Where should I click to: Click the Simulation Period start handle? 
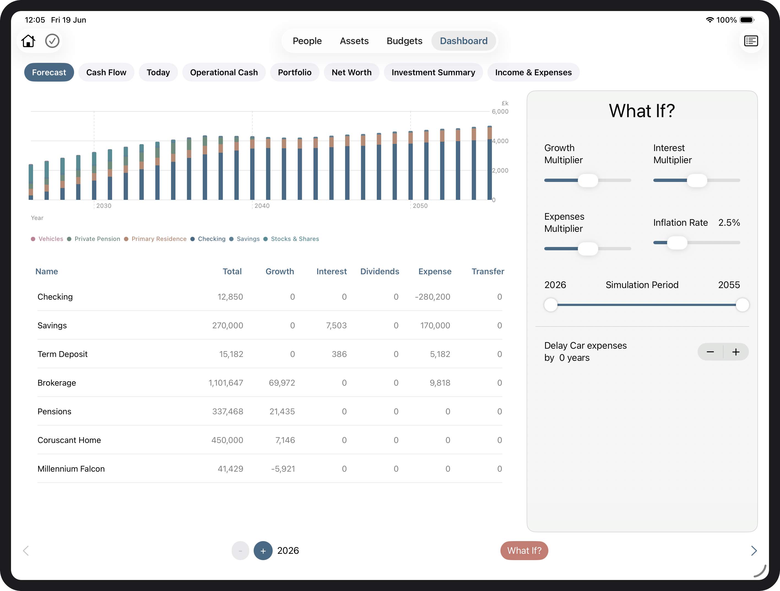[x=551, y=305]
